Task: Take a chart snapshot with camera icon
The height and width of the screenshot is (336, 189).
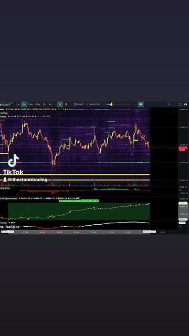Action: 185,104
